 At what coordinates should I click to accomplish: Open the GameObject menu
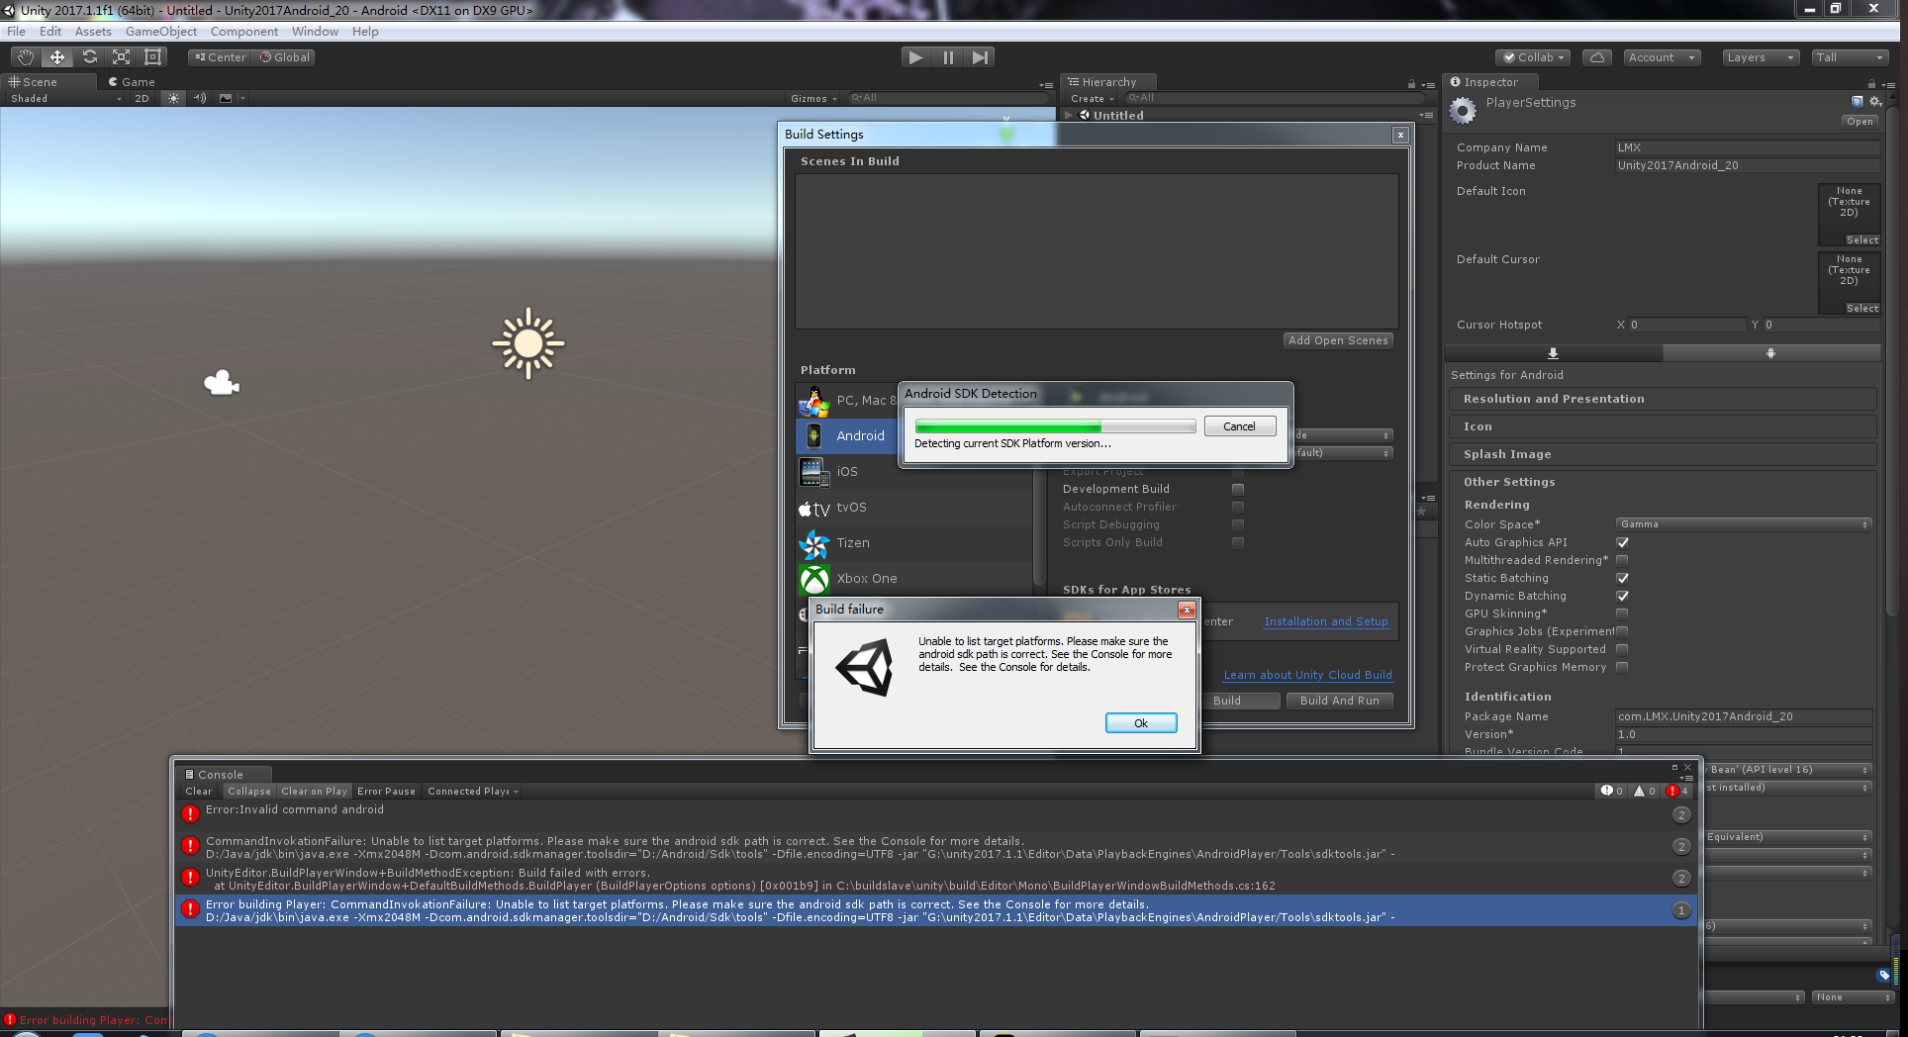(x=160, y=32)
